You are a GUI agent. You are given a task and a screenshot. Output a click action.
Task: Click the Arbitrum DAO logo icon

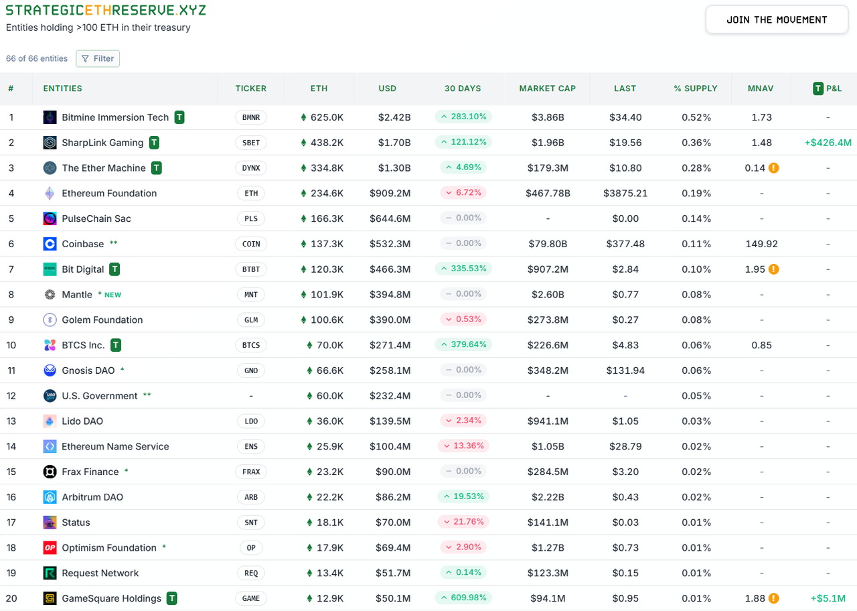[x=50, y=497]
